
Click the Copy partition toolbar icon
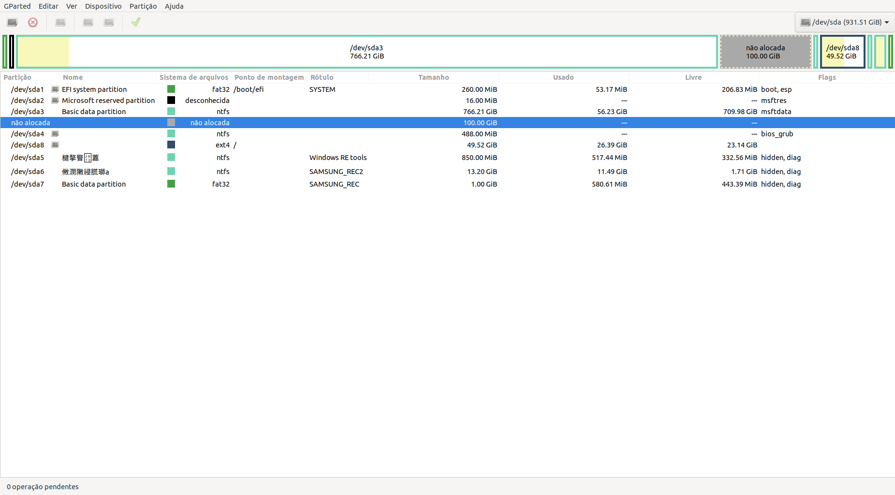point(88,22)
